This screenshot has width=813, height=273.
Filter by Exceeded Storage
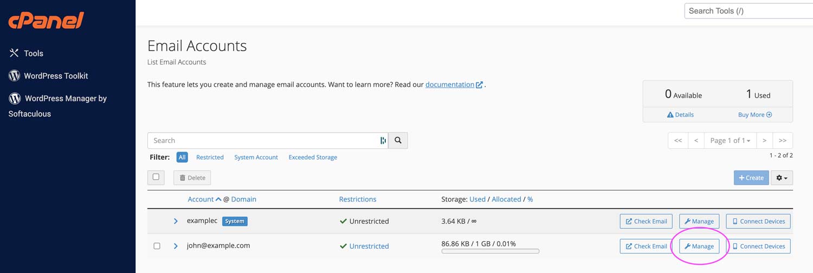pyautogui.click(x=312, y=157)
